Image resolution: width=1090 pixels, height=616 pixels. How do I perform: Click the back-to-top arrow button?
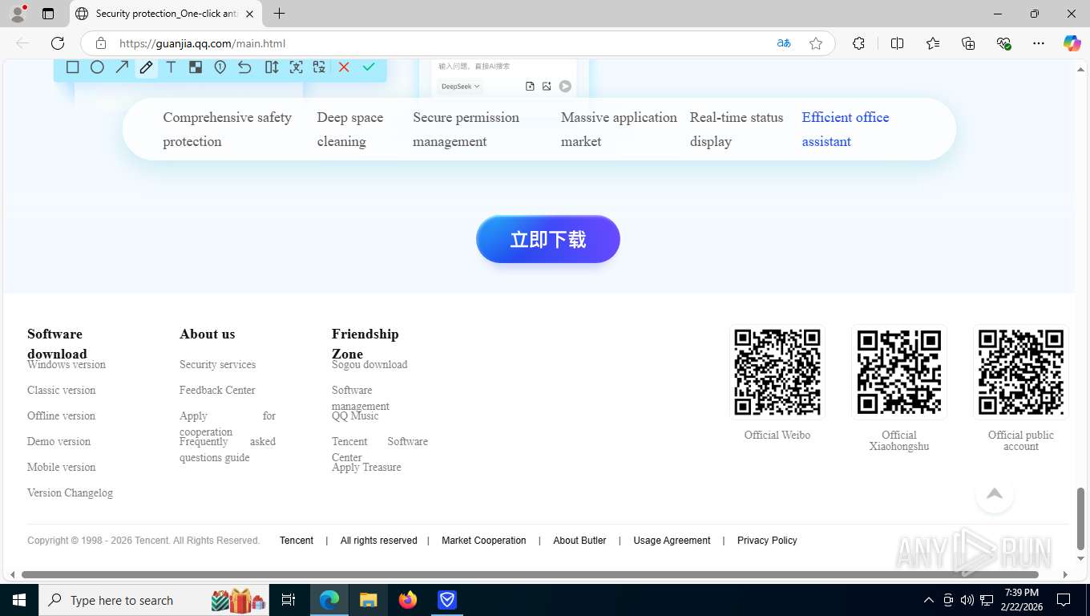pyautogui.click(x=995, y=494)
